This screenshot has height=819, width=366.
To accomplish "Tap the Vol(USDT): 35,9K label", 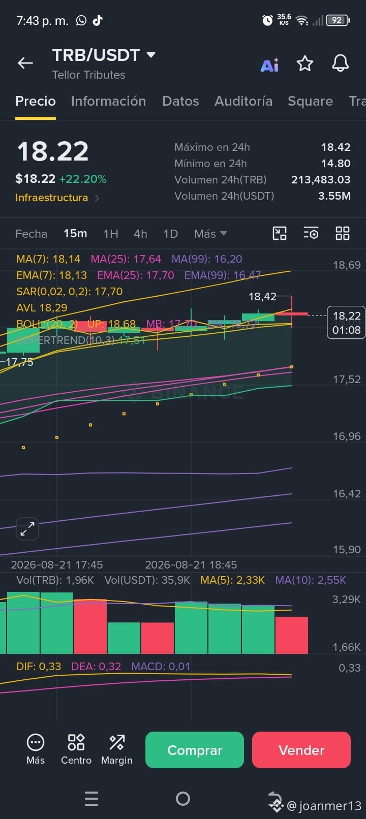I will pos(147,580).
